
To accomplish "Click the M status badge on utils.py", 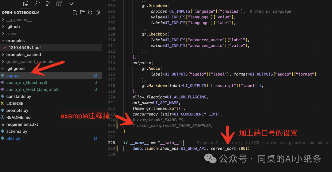I will click(96, 138).
